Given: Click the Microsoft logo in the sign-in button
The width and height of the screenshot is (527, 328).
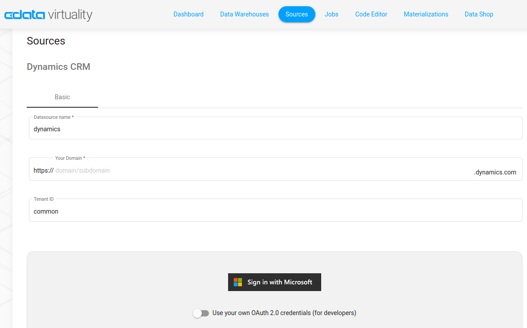Looking at the screenshot, I should (x=238, y=282).
